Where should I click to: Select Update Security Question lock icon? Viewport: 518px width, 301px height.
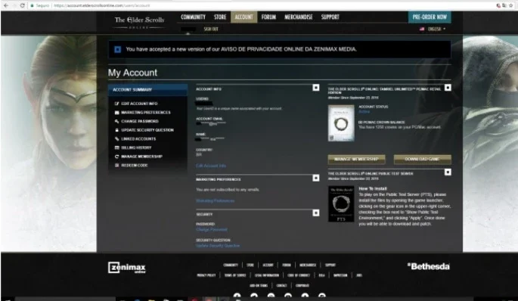tap(116, 130)
